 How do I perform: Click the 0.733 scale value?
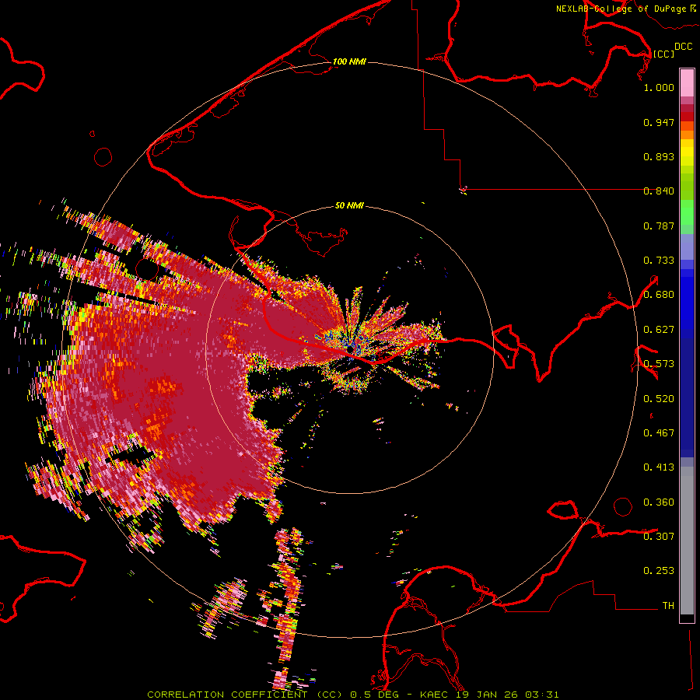[x=659, y=261]
